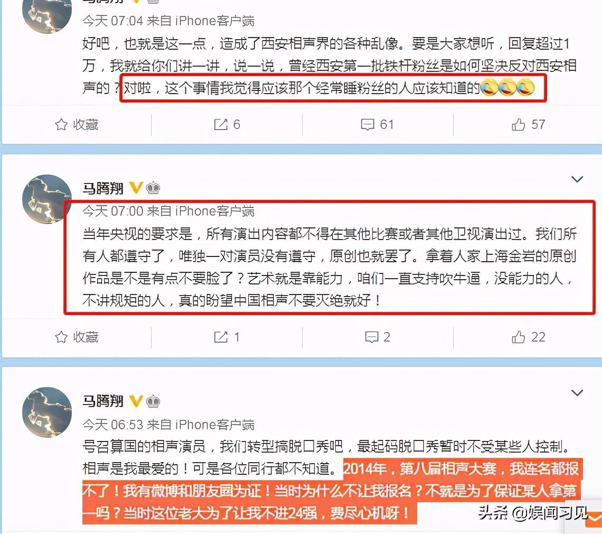Image resolution: width=602 pixels, height=534 pixels.
Task: Expand the chevron menu on the 07:00 post
Action: (x=577, y=179)
